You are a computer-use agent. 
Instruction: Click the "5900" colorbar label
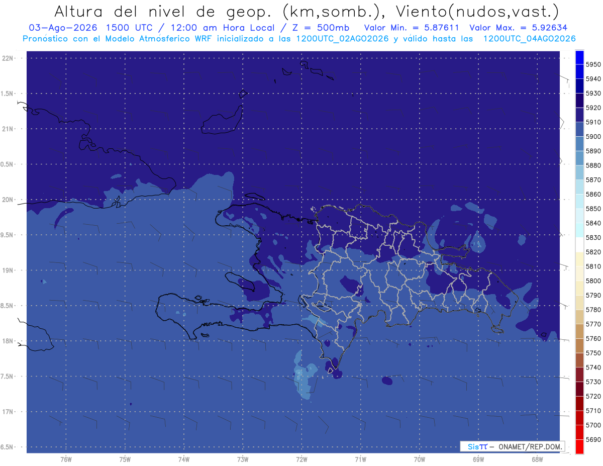tap(593, 137)
